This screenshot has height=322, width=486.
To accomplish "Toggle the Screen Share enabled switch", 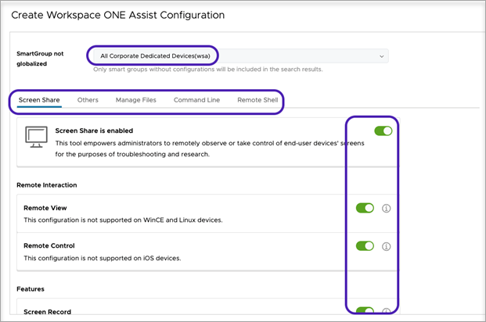I will (383, 131).
